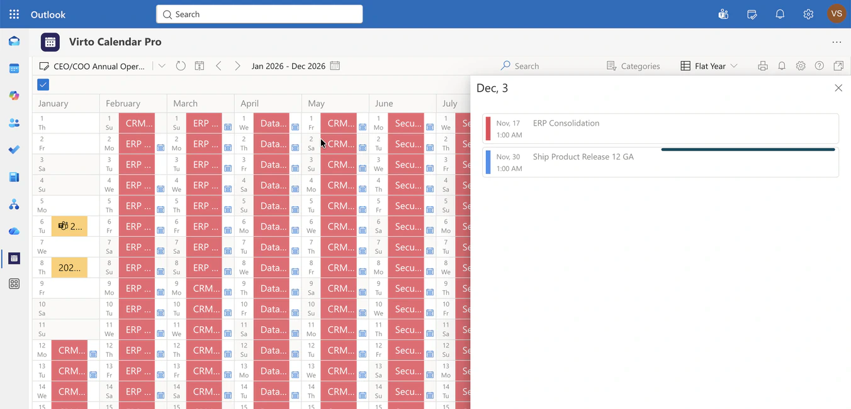
Task: Open OneDrive cloud icon in sidebar
Action: [14, 231]
